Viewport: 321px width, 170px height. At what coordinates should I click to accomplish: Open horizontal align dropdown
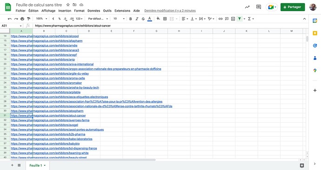coord(185,19)
